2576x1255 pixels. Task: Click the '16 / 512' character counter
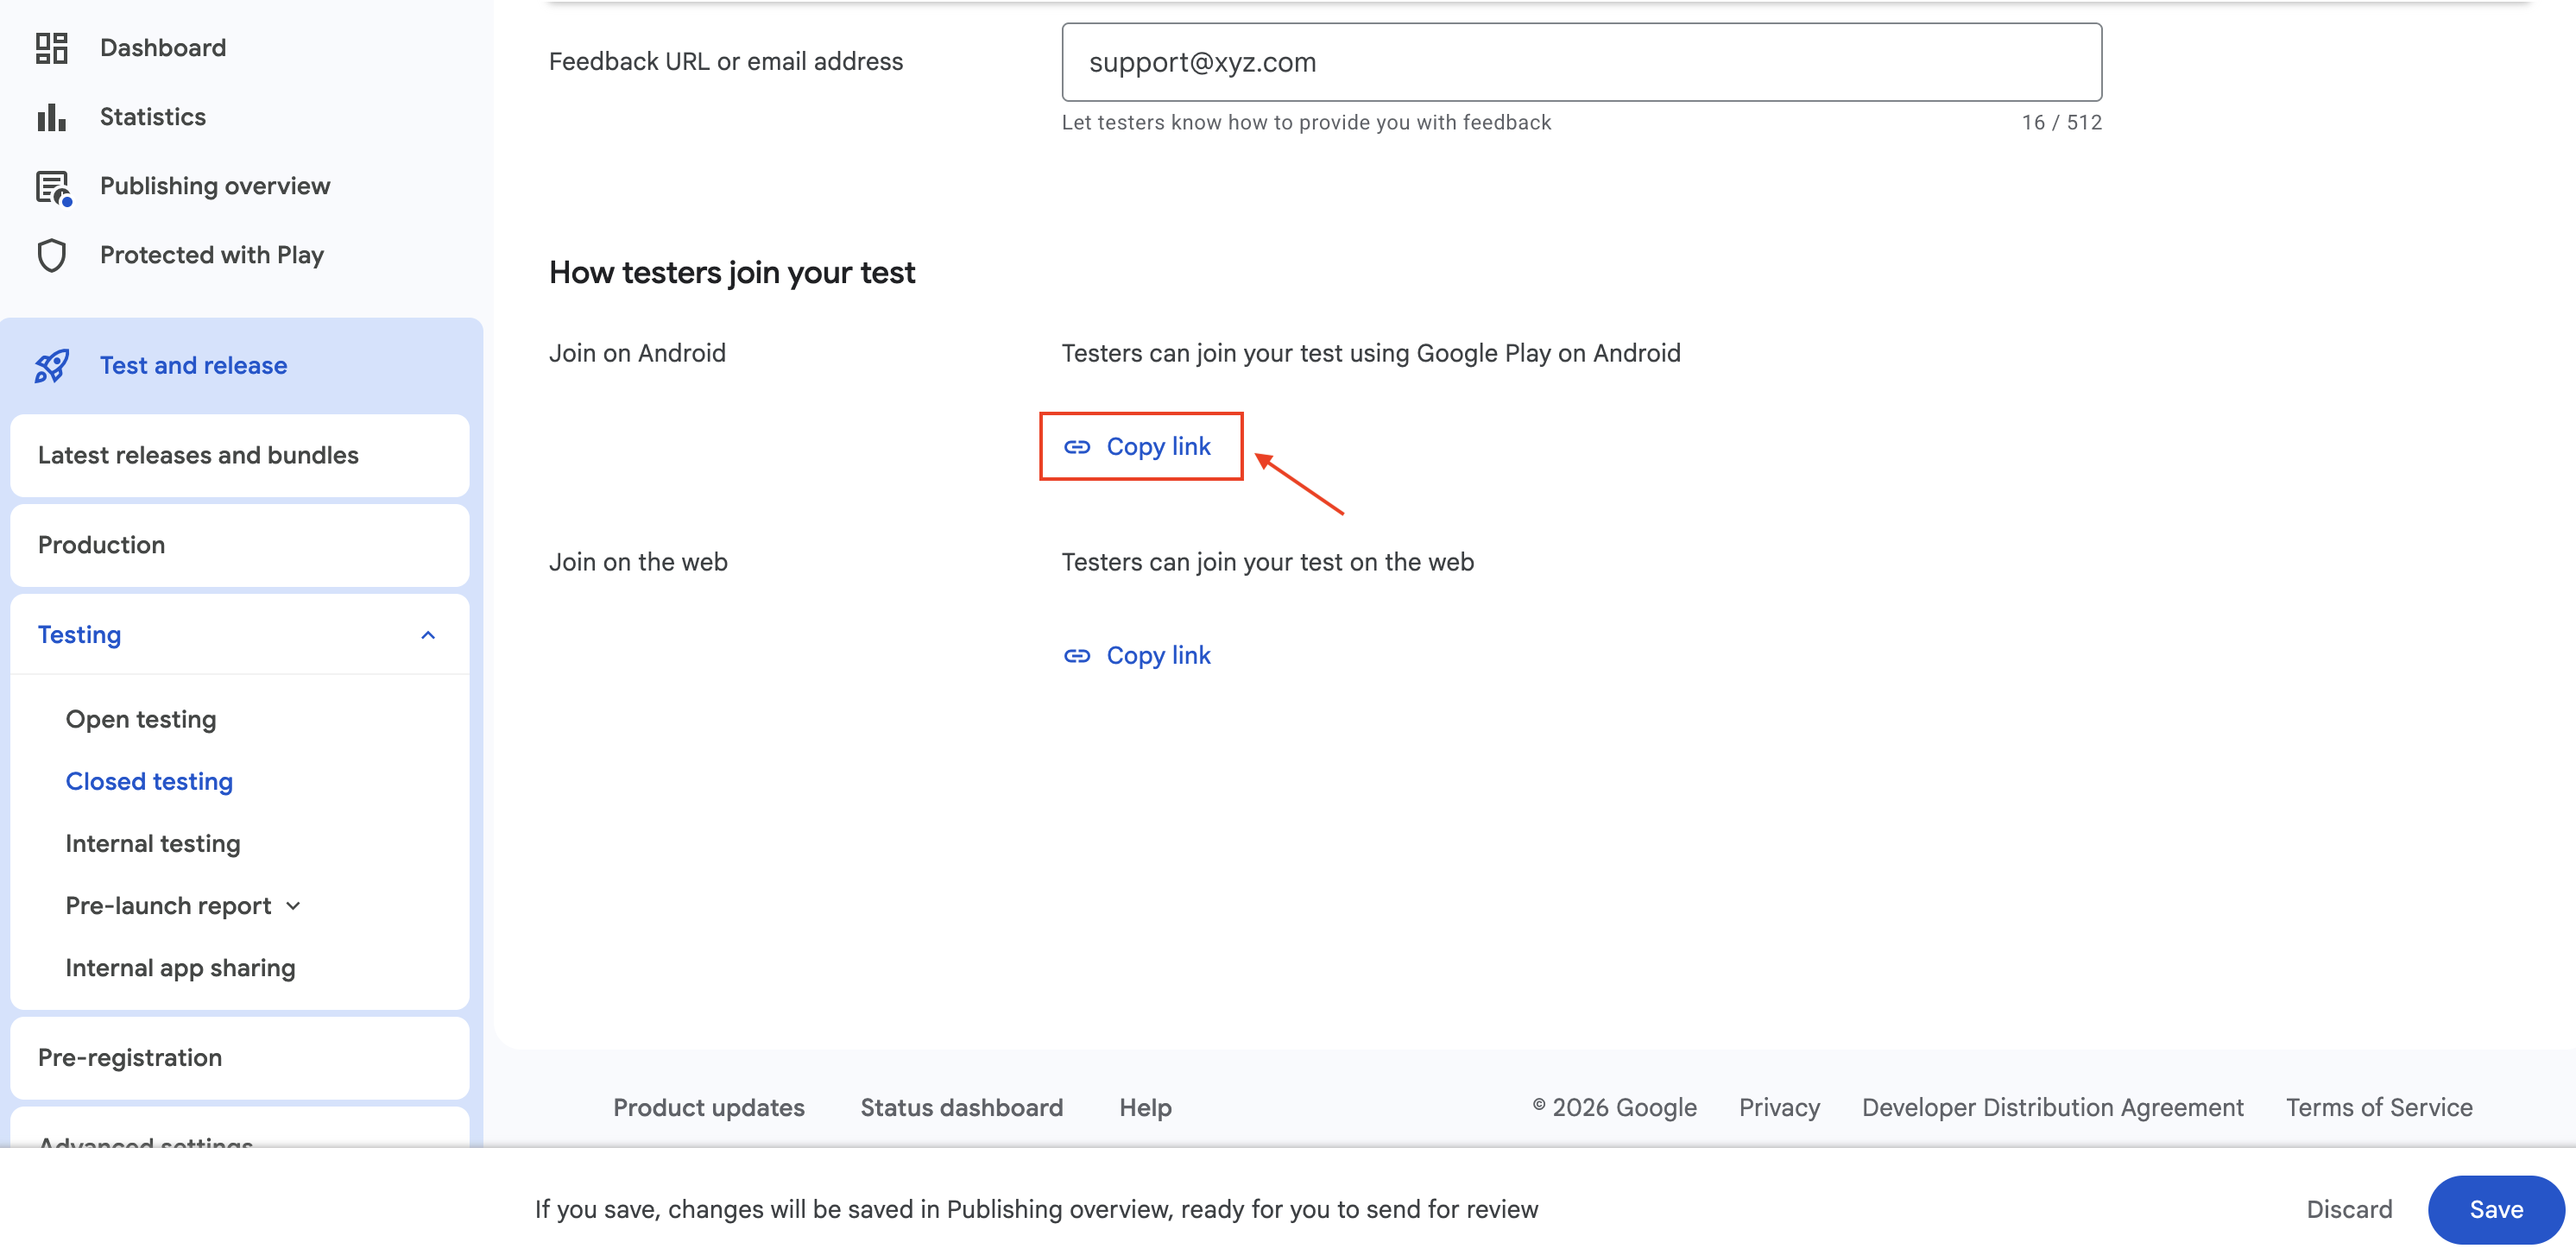(x=2061, y=123)
